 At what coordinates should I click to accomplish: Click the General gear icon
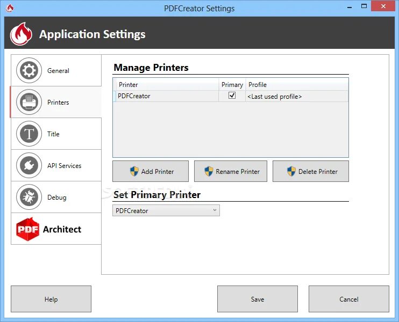coord(29,70)
